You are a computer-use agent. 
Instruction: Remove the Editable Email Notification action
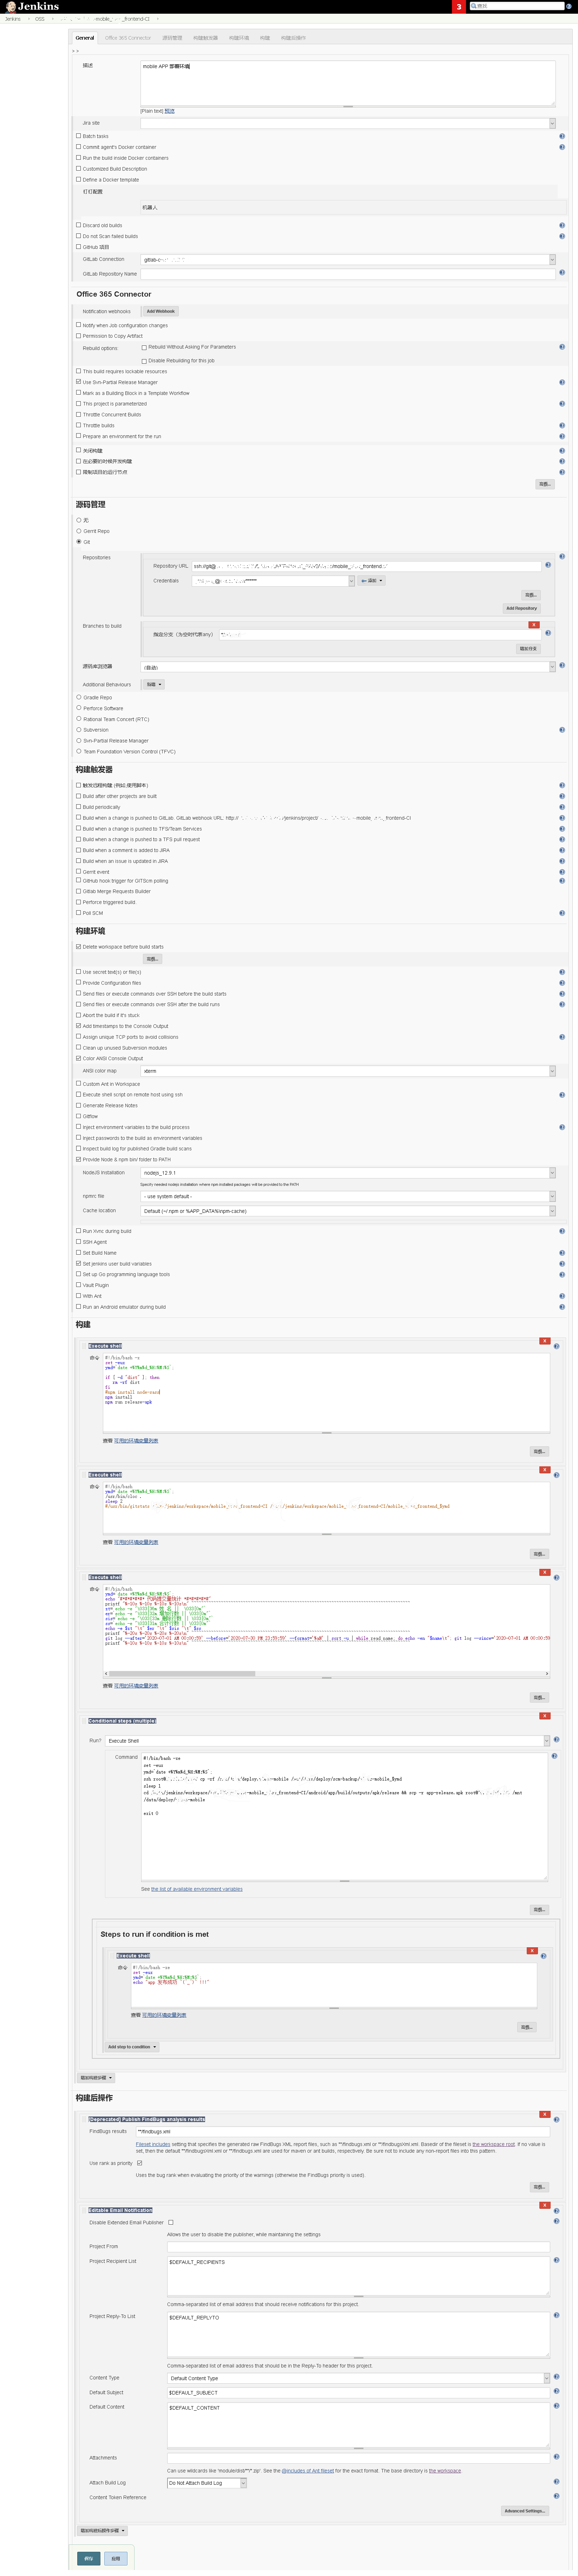pyautogui.click(x=545, y=2205)
